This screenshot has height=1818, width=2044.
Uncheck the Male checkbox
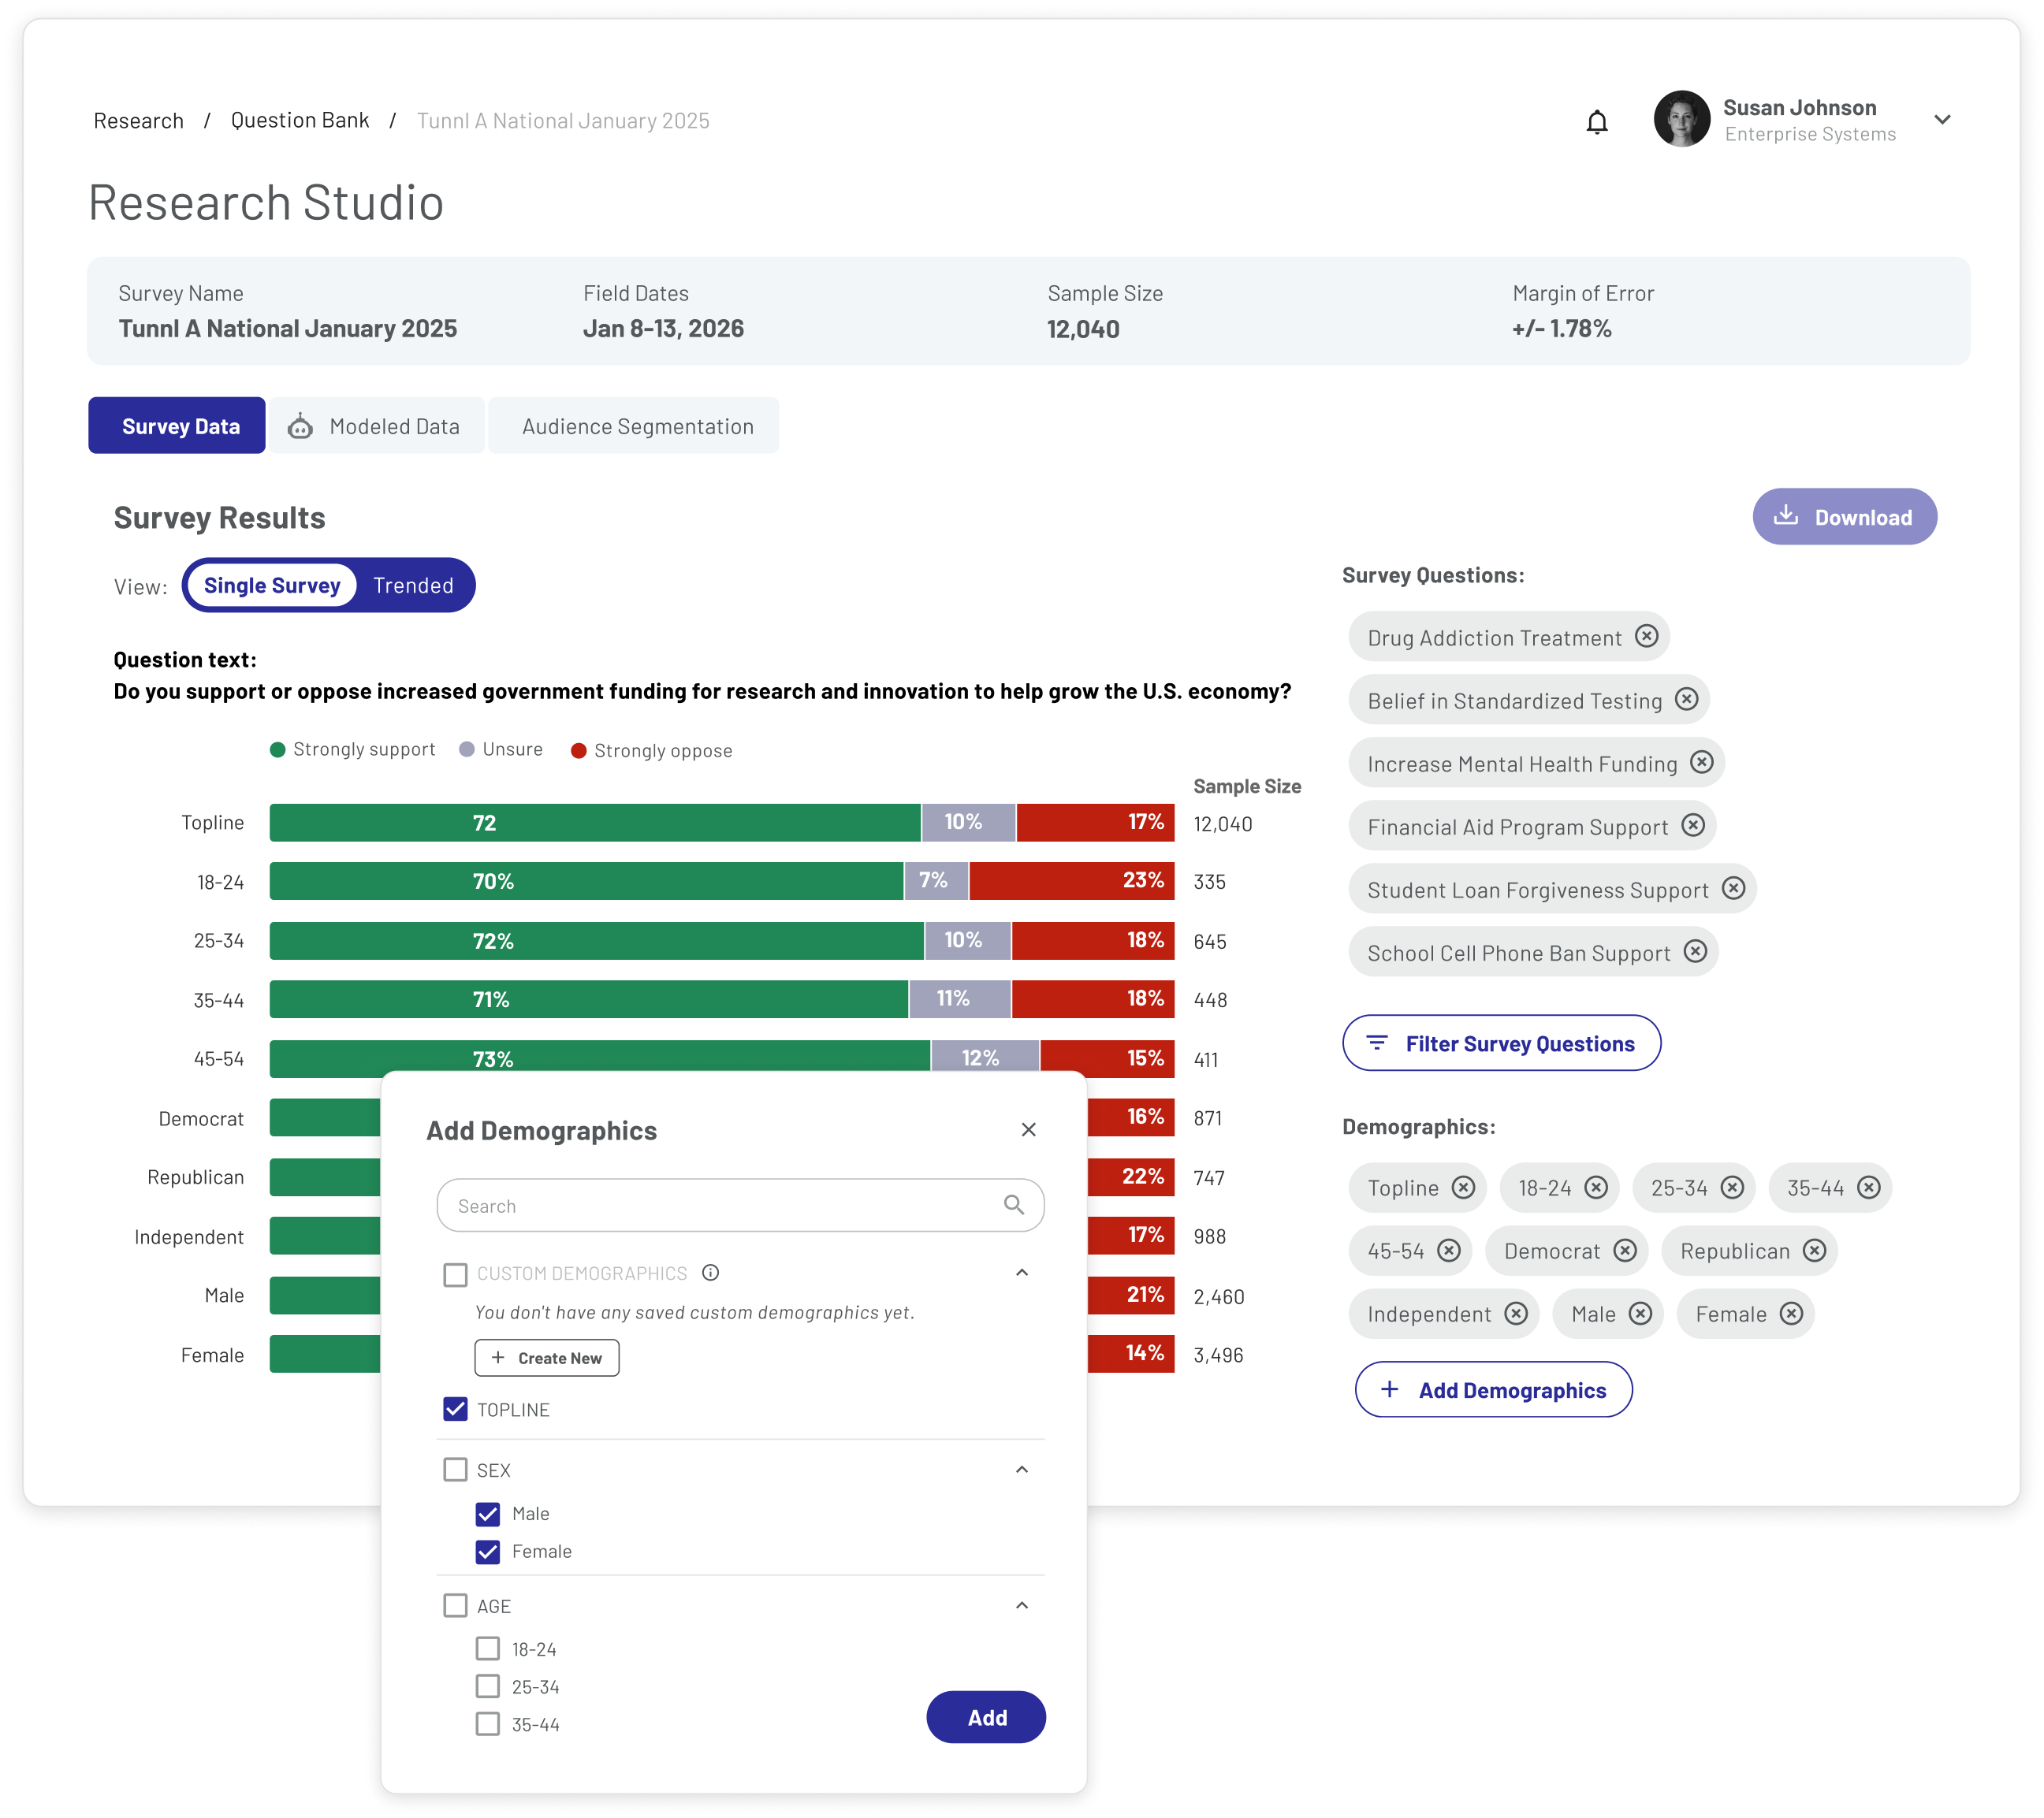click(488, 1514)
